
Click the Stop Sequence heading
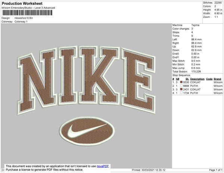181,75
